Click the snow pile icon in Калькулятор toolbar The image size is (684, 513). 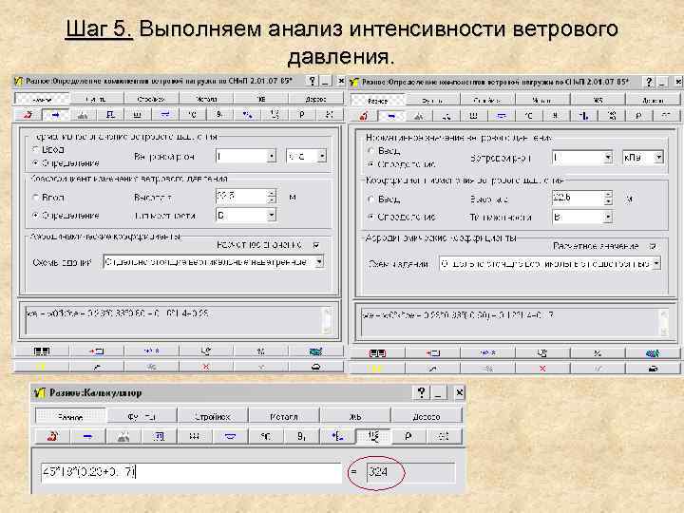coord(123,436)
